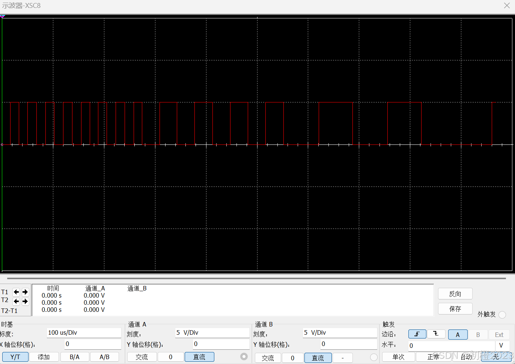This screenshot has height=364, width=515.
Task: Select A/B display mode
Action: click(104, 357)
